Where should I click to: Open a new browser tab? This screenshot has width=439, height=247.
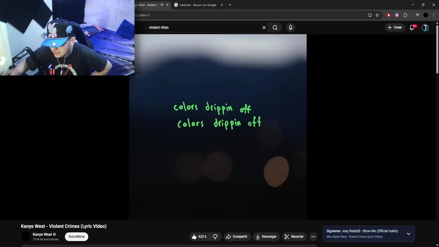click(230, 5)
